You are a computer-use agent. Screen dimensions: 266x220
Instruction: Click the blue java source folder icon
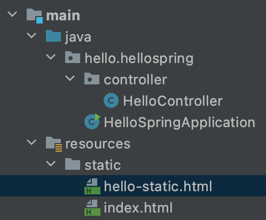point(53,36)
